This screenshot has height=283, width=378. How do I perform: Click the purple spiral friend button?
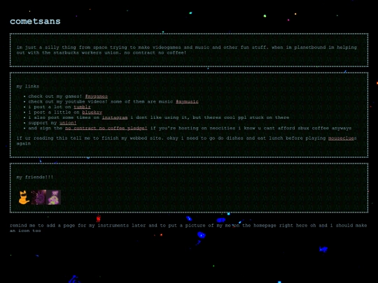(x=38, y=197)
